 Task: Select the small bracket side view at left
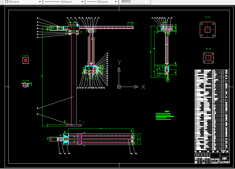(x=26, y=85)
